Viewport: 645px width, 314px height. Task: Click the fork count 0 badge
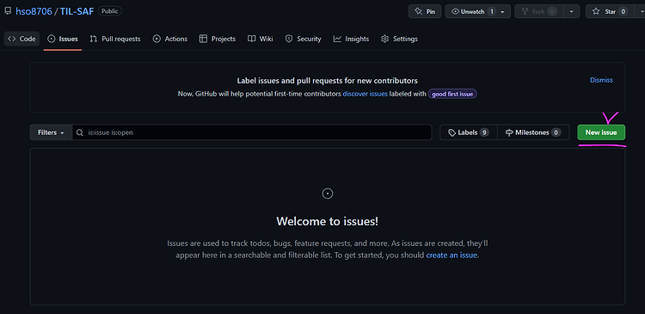point(552,11)
